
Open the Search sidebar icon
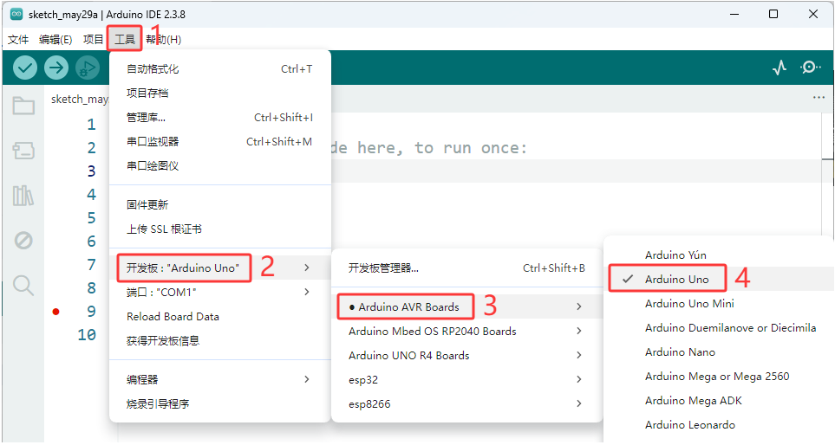[23, 286]
